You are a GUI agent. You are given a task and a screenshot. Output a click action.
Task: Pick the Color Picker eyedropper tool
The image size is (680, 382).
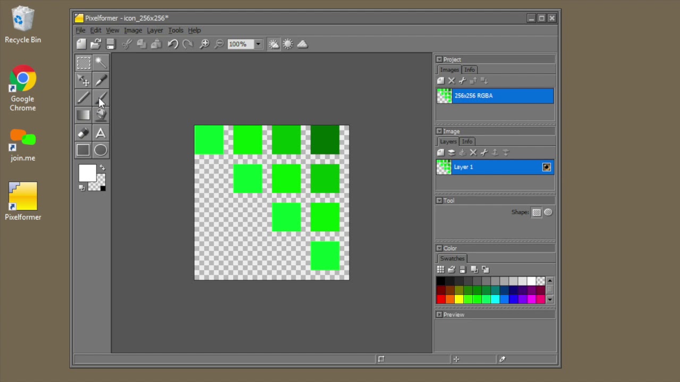pyautogui.click(x=100, y=80)
